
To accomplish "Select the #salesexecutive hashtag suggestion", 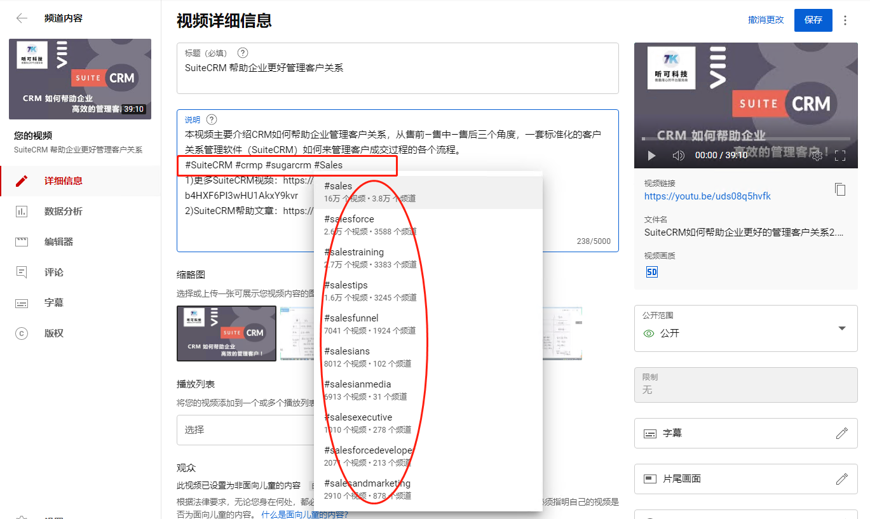I will tap(428, 424).
